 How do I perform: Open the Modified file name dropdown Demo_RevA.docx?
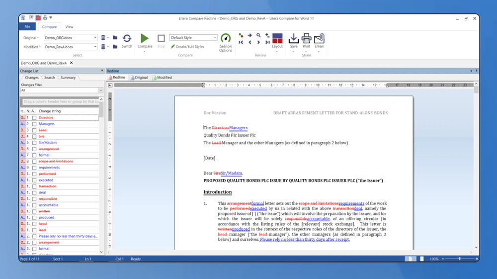point(95,47)
